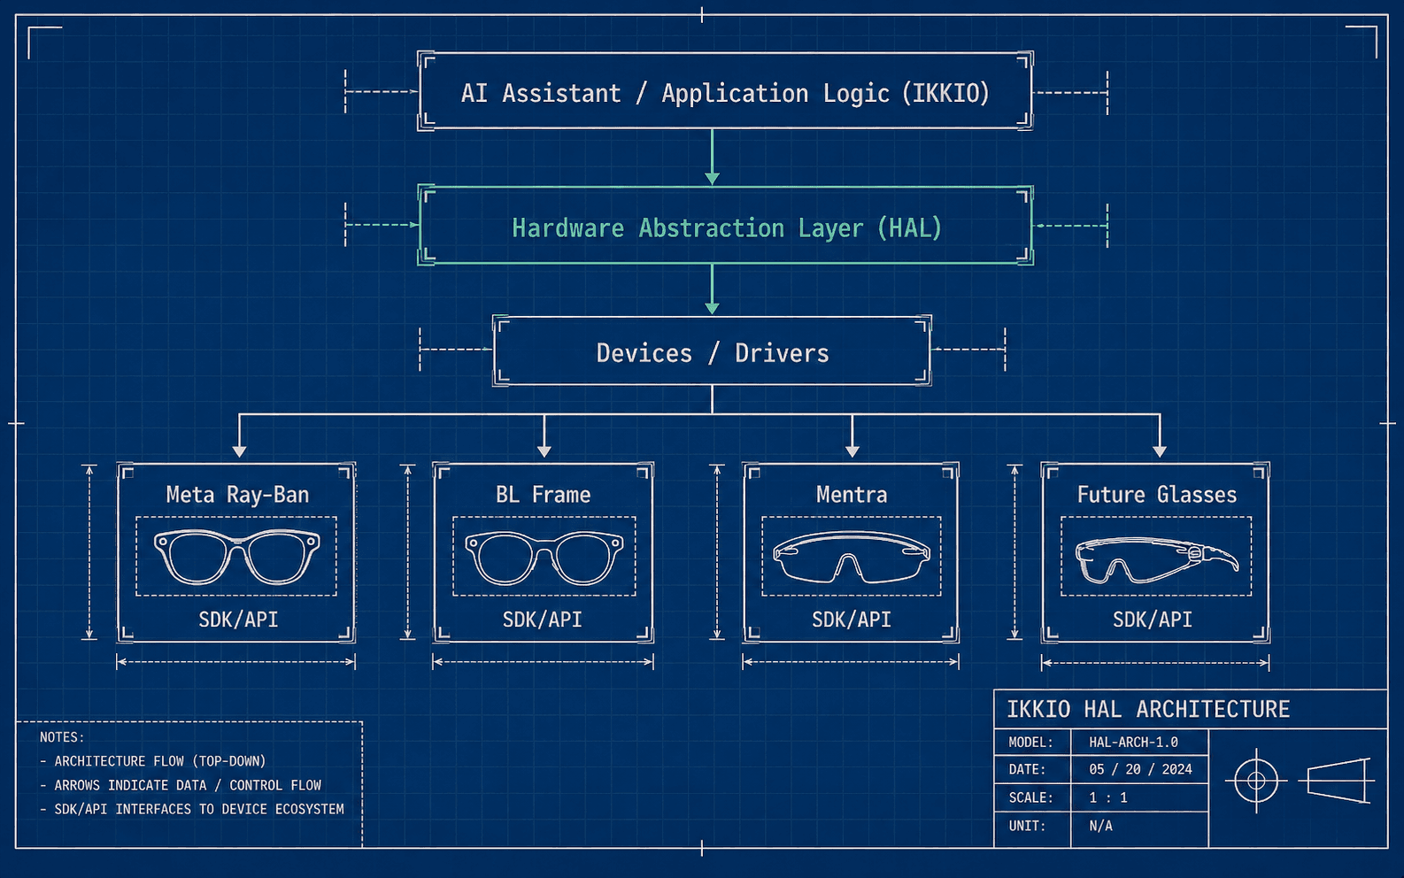The width and height of the screenshot is (1404, 878).
Task: Click the crosshair target symbol in title block
Action: [1256, 781]
